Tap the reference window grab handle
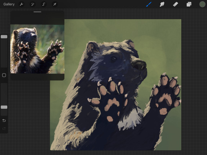Image resolution: width=207 pixels, height=155 pixels. click(x=37, y=12)
